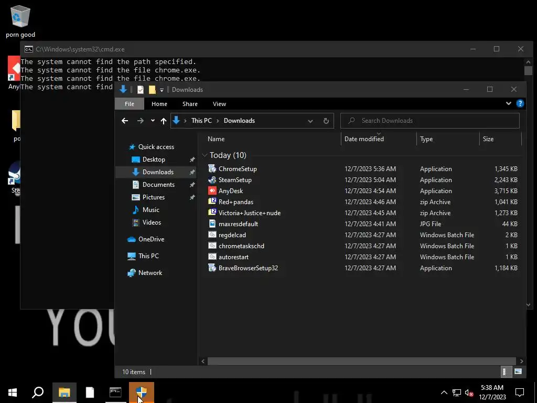The image size is (537, 403).
Task: Click the cmd window scrollbar down arrow
Action: [528, 305]
